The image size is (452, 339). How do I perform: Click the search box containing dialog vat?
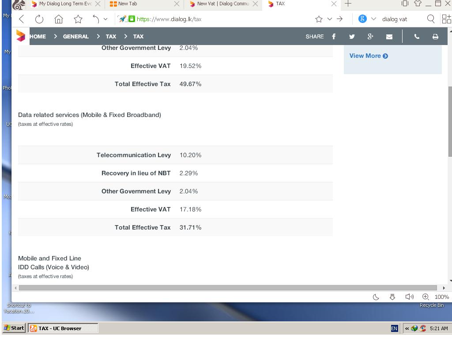coord(401,19)
